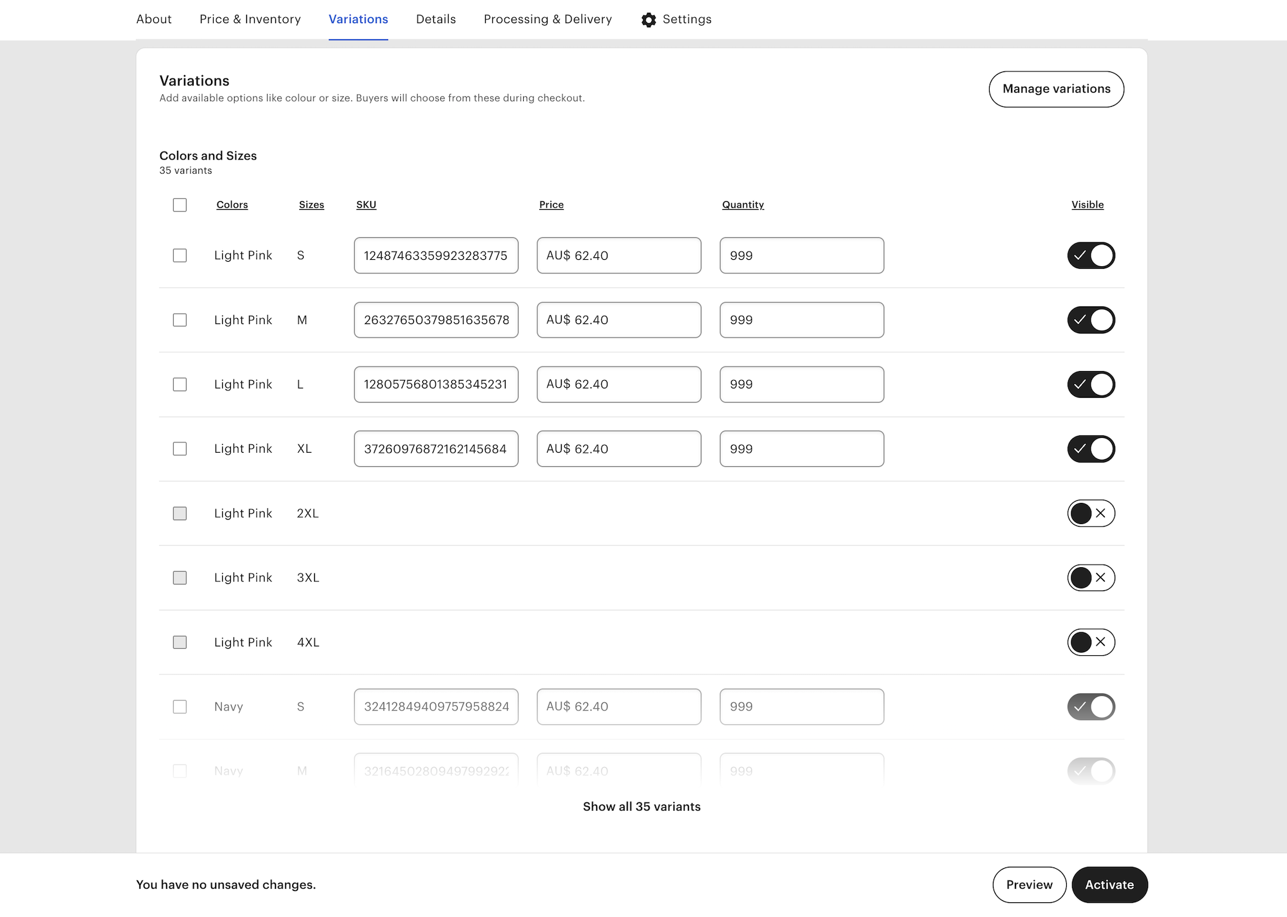This screenshot has width=1287, height=917.
Task: Focus the Light Pink L price field
Action: [x=618, y=384]
